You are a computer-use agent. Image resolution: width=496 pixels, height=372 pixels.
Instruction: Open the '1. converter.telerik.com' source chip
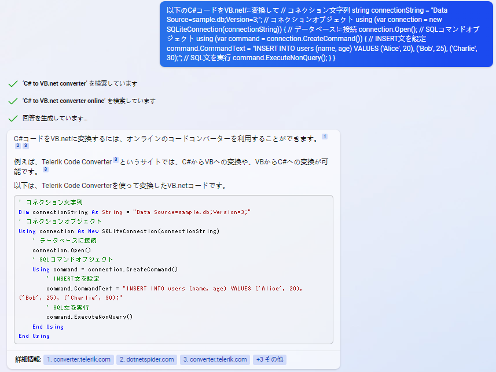click(x=78, y=359)
